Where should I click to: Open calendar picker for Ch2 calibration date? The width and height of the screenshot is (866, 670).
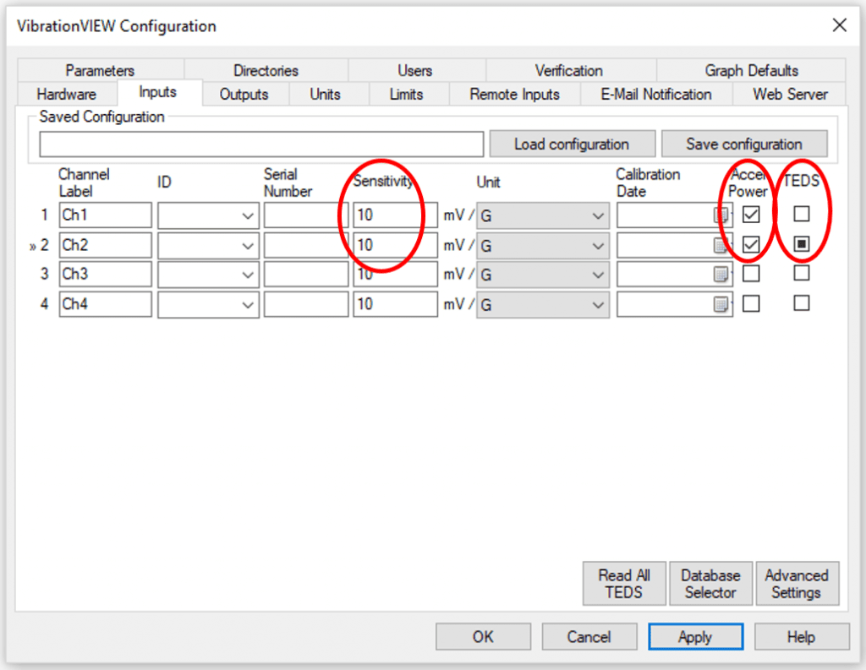[x=721, y=245]
